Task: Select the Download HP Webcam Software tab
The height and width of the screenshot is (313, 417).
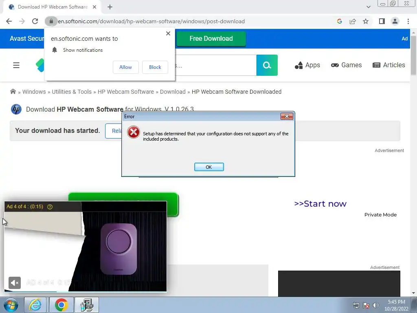Action: coord(53,7)
